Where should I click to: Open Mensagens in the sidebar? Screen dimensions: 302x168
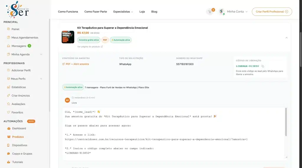coord(19,46)
